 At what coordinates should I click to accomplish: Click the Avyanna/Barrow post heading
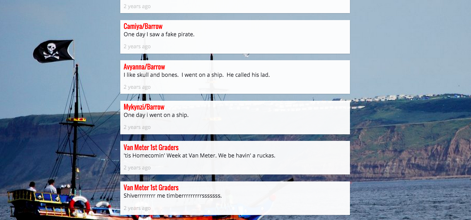(144, 67)
